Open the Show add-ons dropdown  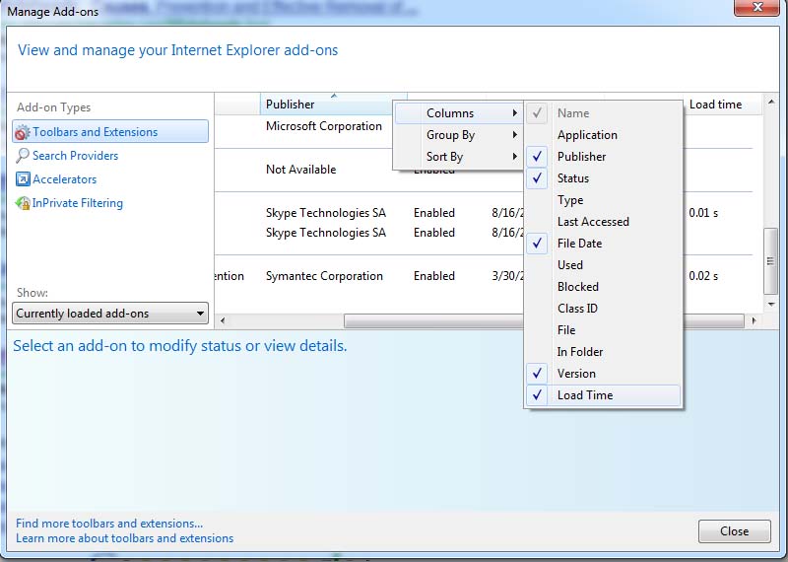tap(110, 313)
